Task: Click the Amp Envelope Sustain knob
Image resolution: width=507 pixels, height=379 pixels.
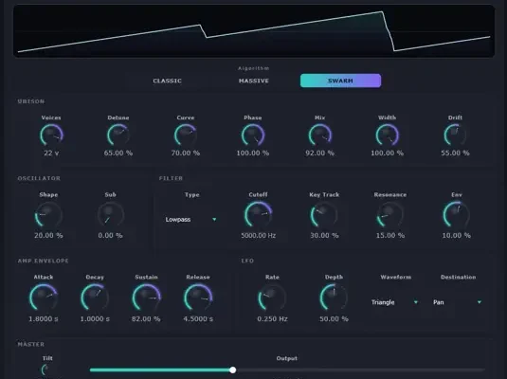Action: pos(146,298)
